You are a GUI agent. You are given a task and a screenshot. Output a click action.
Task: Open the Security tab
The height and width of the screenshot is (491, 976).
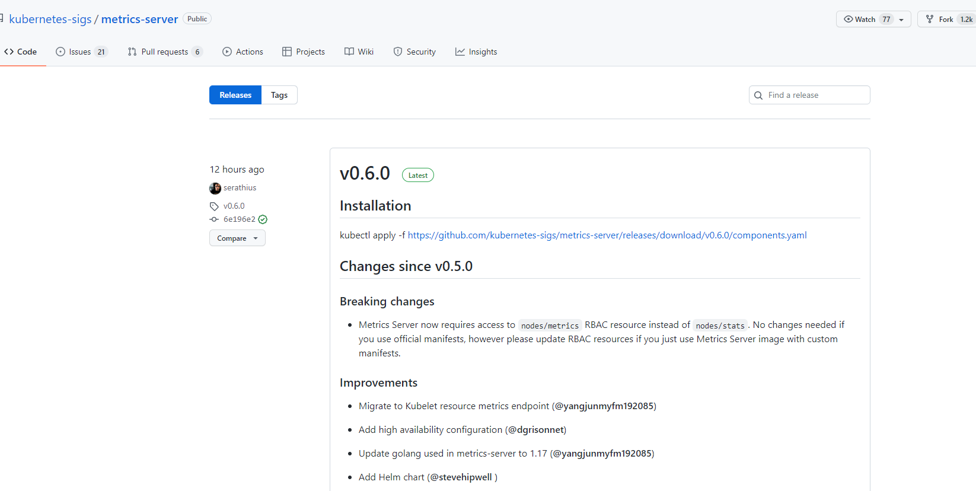click(414, 52)
